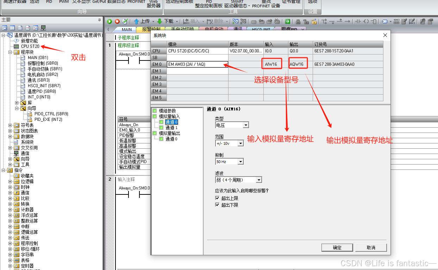The image size is (438, 270).
Task: Collapse the 程序块 folder in project tree
Action: [x=11, y=52]
